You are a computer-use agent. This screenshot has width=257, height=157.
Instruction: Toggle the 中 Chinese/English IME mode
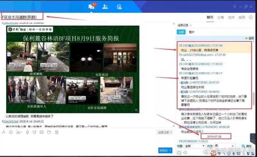[x=219, y=153]
